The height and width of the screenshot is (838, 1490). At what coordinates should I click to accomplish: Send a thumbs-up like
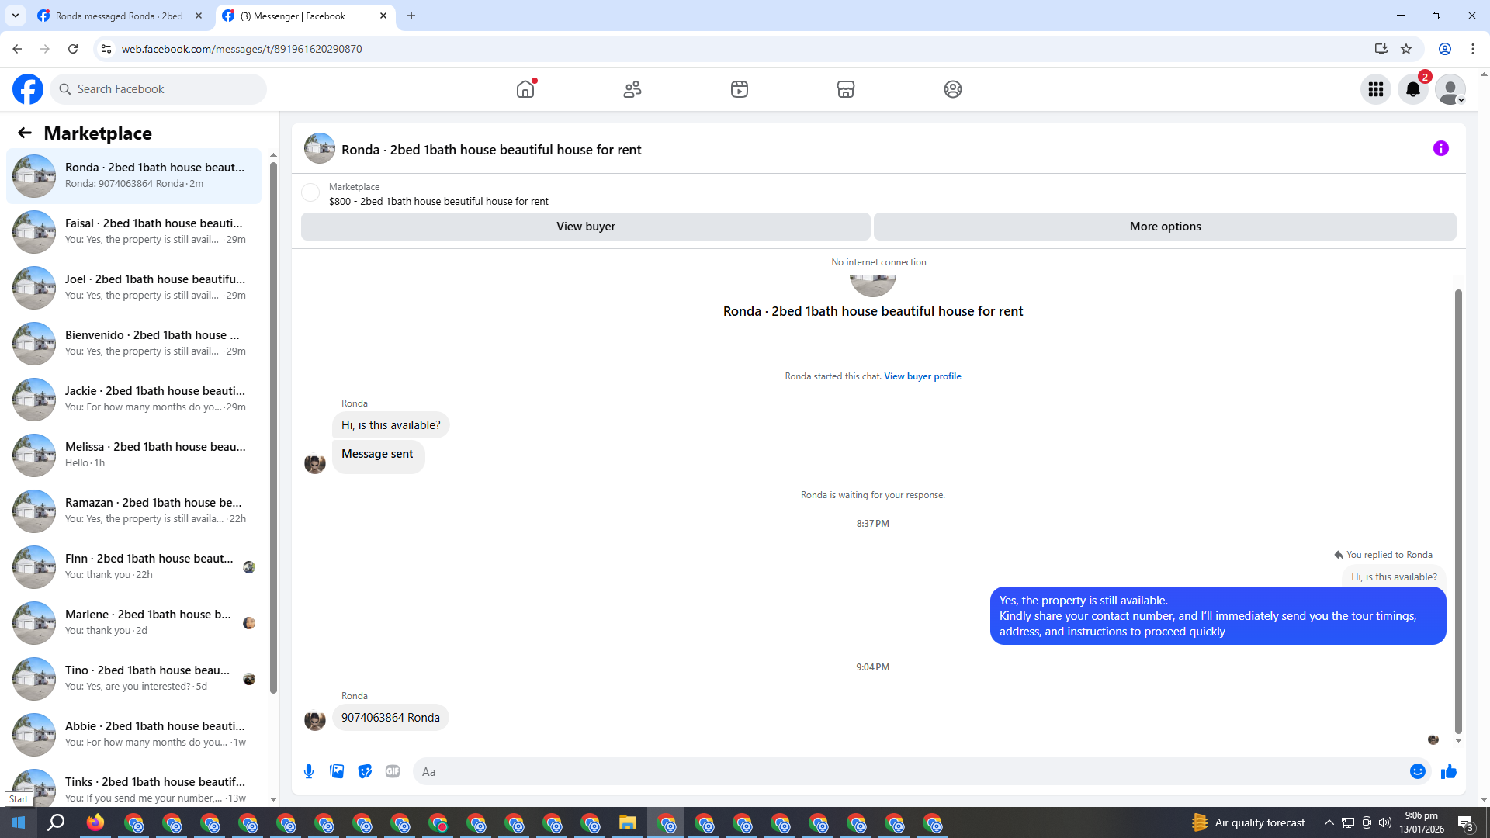coord(1448,771)
